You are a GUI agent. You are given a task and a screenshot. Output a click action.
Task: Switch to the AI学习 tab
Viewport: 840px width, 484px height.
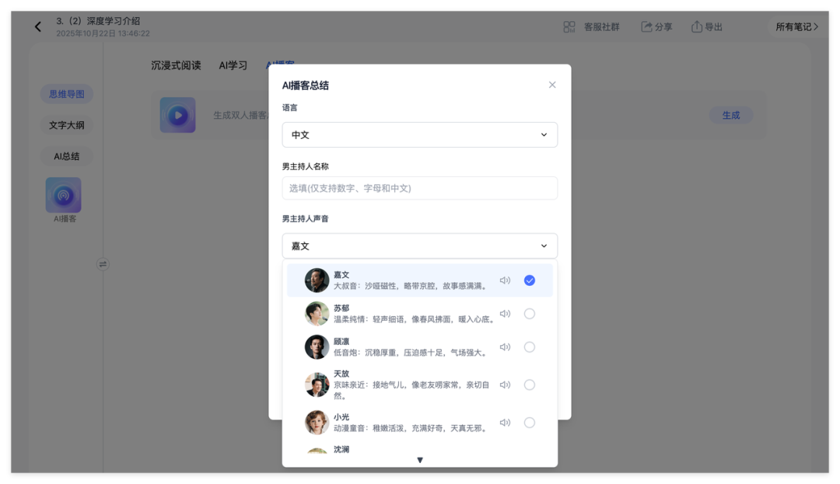[x=233, y=65]
